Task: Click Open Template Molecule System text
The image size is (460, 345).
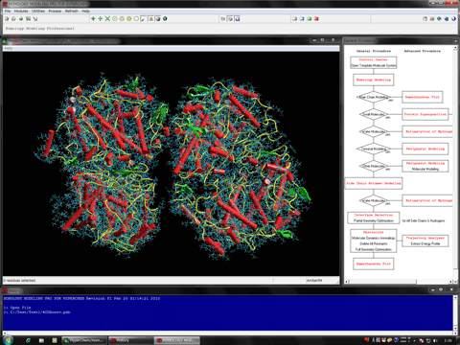Action: coord(374,65)
